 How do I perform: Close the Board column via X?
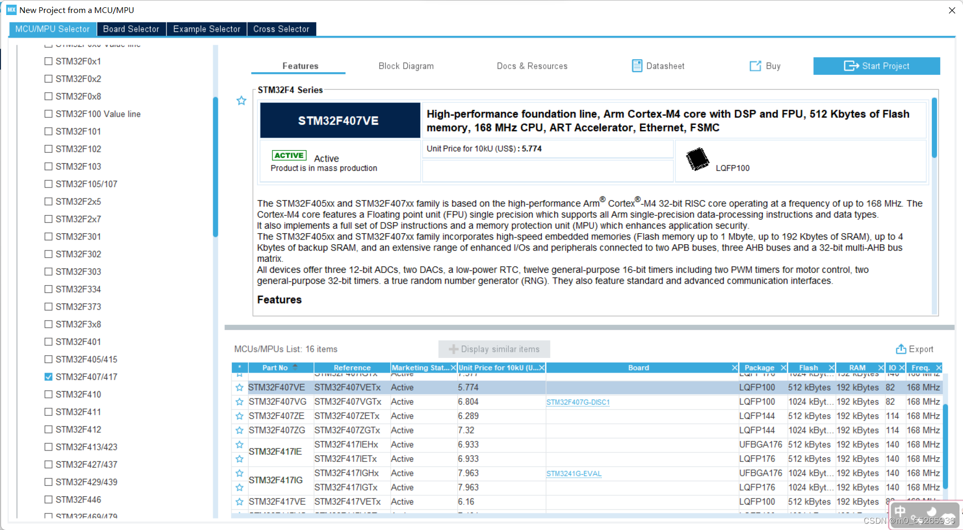pyautogui.click(x=735, y=368)
